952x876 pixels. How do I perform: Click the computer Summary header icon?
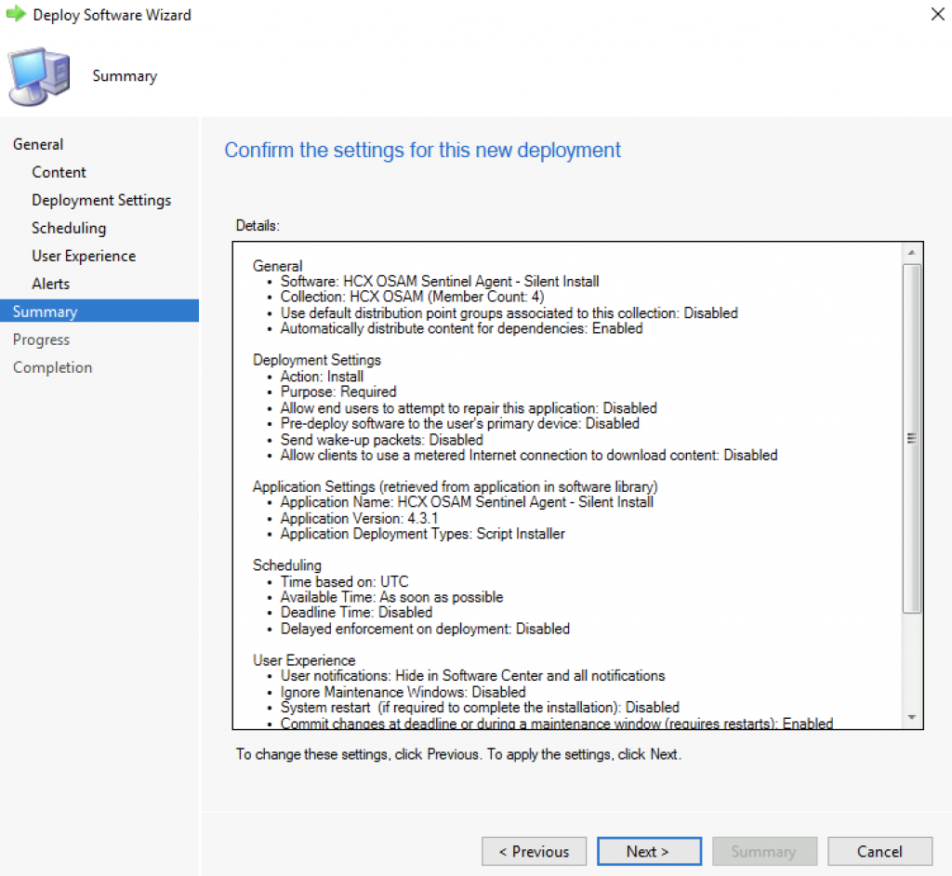click(39, 76)
